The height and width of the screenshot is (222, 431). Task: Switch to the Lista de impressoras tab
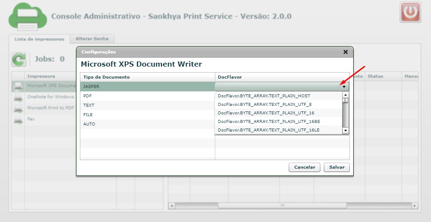point(39,39)
